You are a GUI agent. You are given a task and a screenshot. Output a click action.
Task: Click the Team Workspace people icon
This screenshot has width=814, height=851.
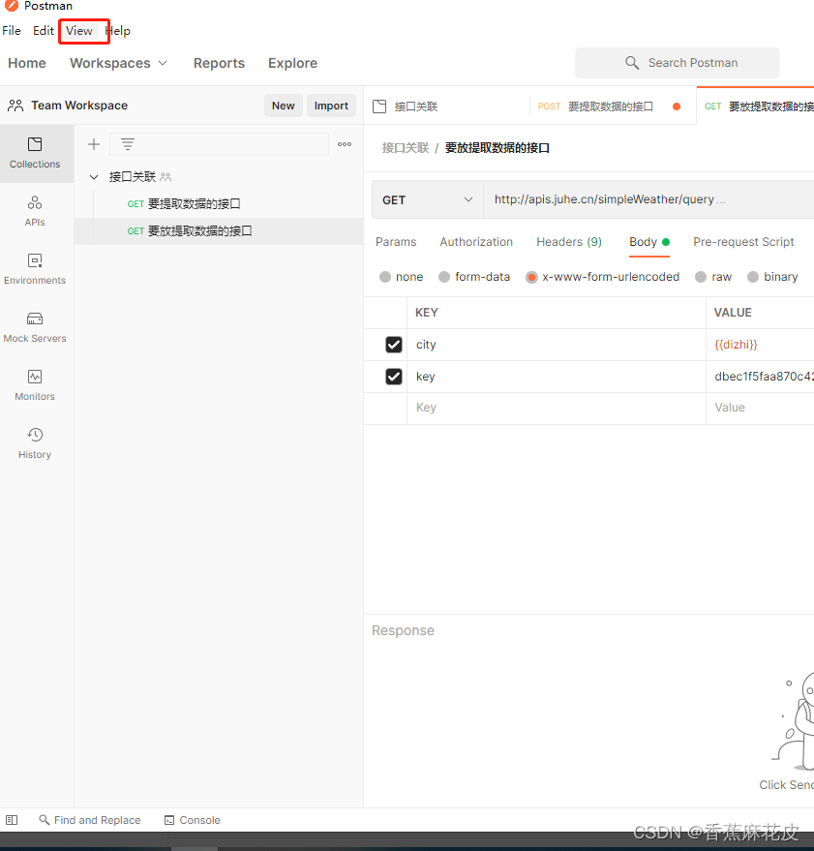15,106
